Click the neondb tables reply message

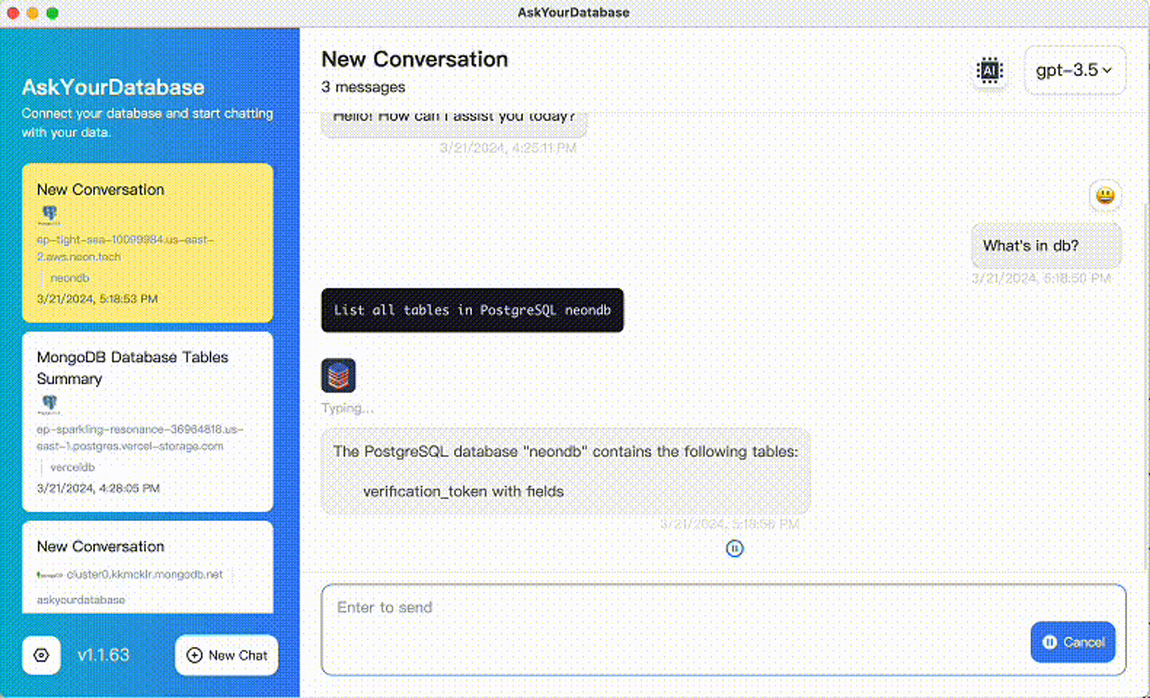(565, 471)
